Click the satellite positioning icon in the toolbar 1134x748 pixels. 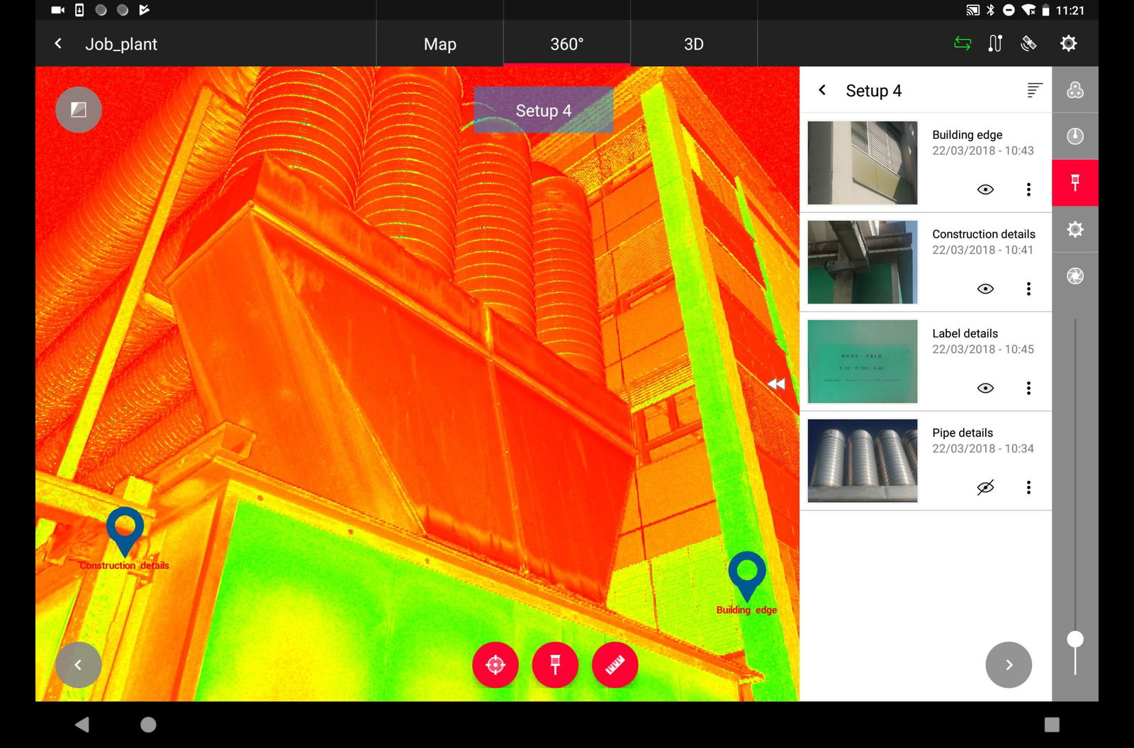1030,43
